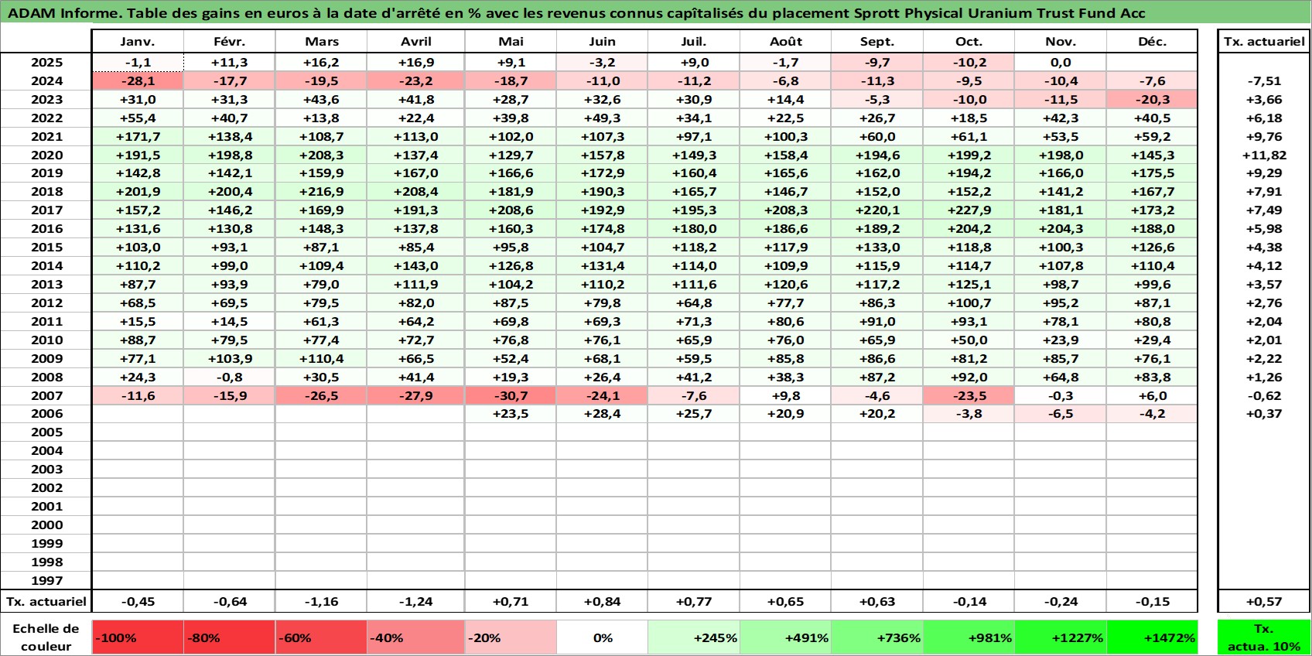Click the 2006 May value +23,5
1312x656 pixels.
511,414
